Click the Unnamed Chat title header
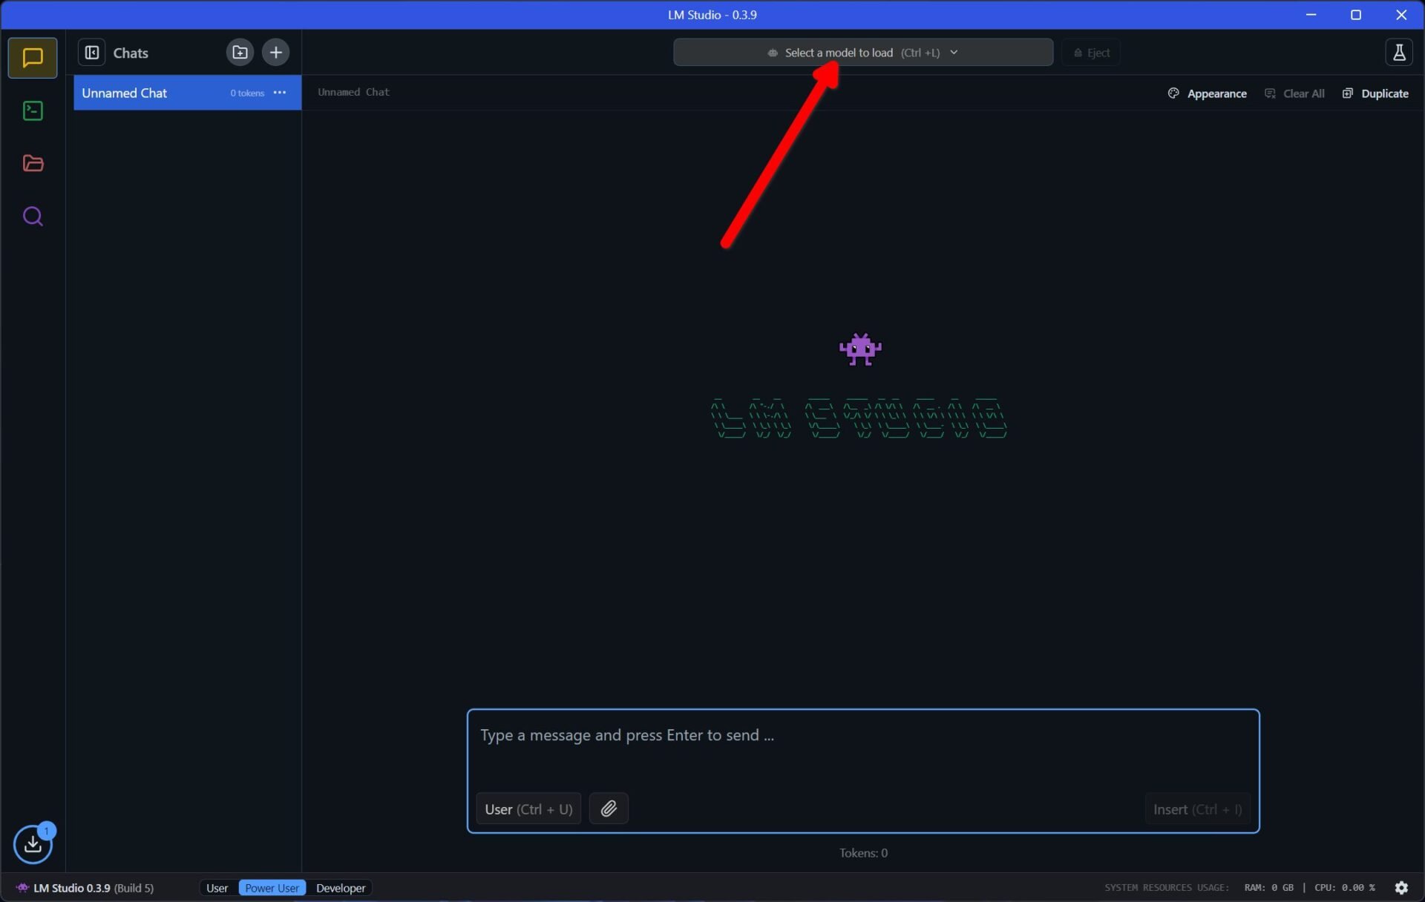The width and height of the screenshot is (1425, 902). (x=353, y=92)
